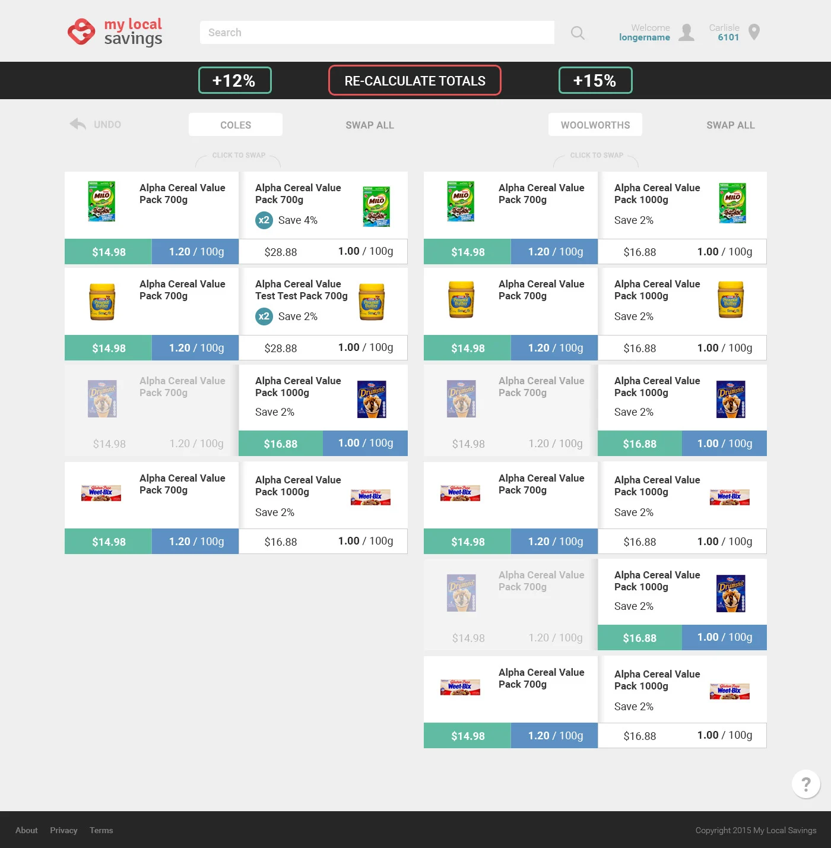Image resolution: width=831 pixels, height=848 pixels.
Task: Open the About footer link
Action: tap(27, 830)
